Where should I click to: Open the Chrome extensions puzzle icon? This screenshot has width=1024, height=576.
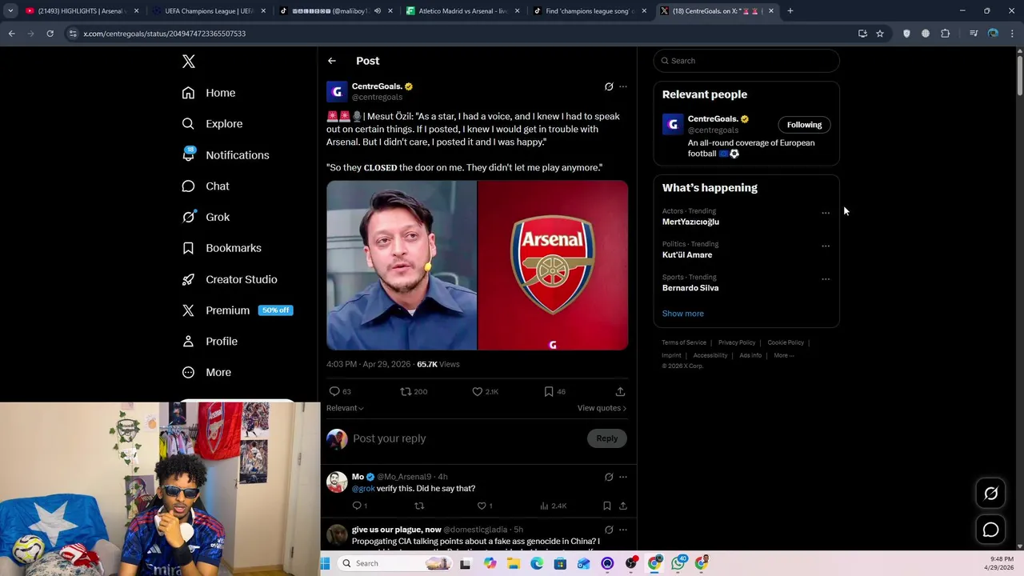tap(946, 34)
